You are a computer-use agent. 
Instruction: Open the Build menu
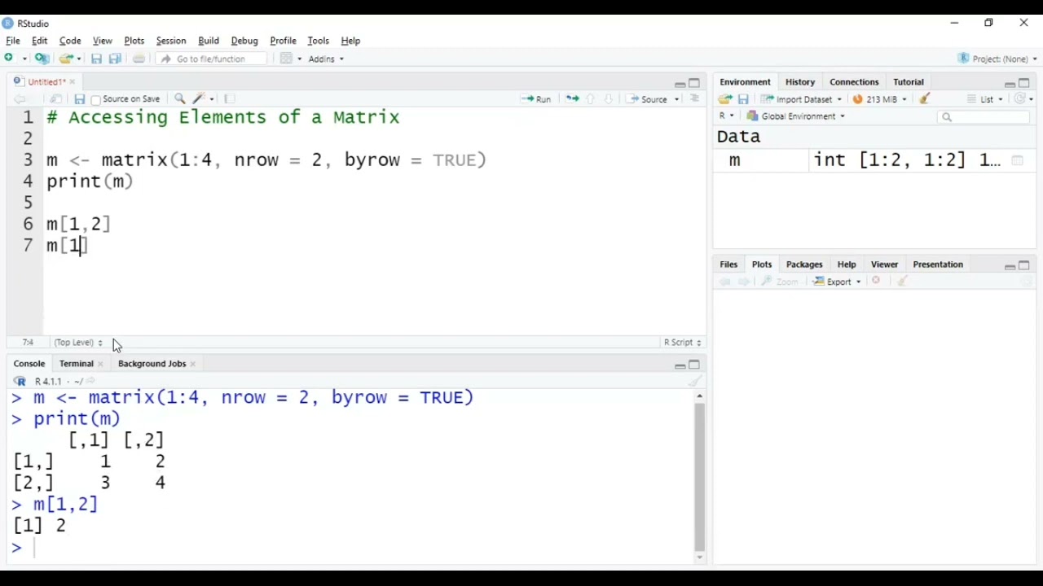(x=209, y=41)
